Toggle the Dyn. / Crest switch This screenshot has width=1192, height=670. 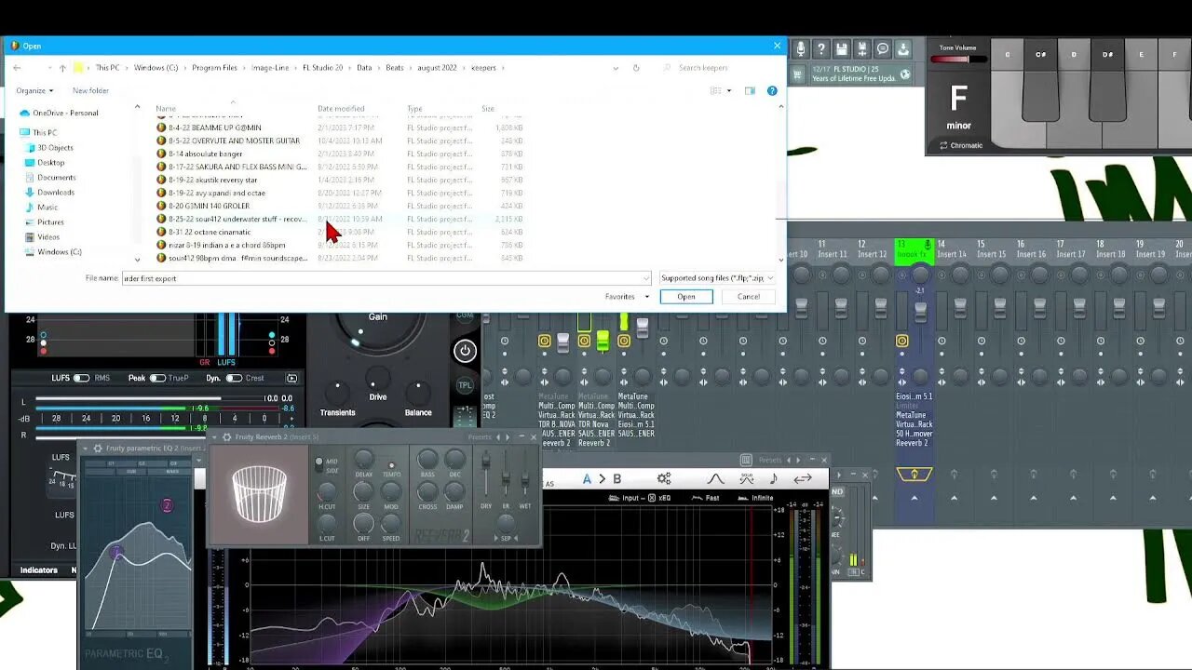234,378
